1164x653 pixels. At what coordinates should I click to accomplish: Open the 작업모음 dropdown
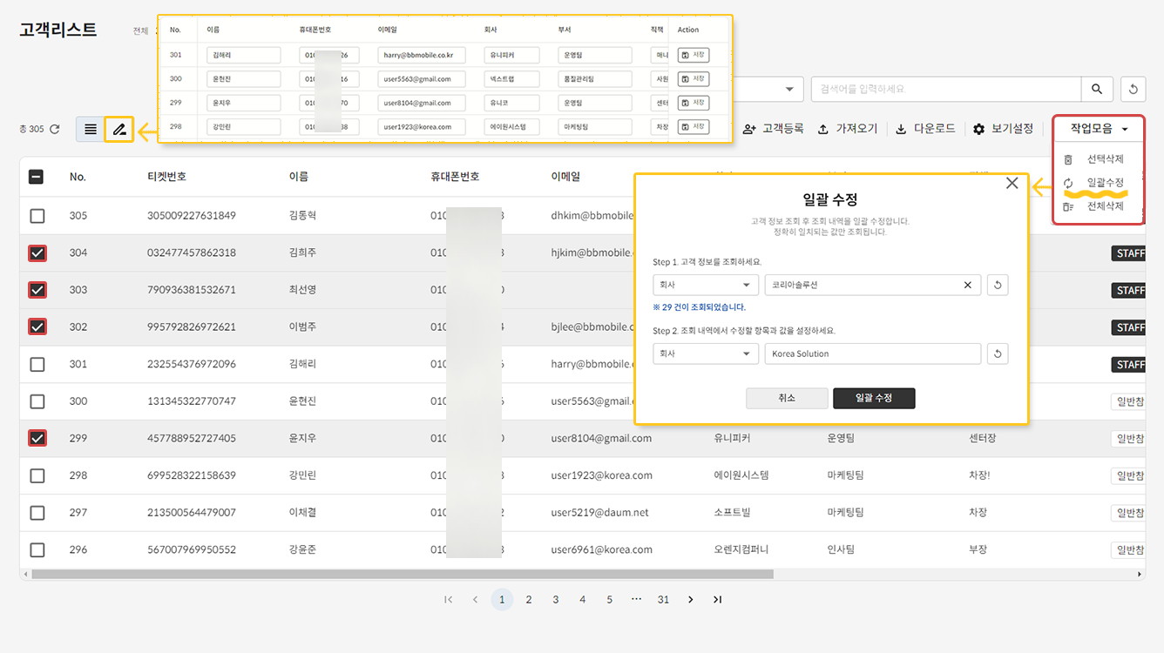1099,129
